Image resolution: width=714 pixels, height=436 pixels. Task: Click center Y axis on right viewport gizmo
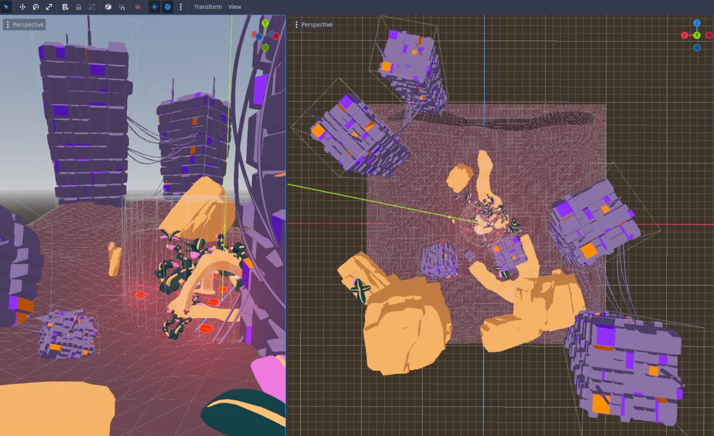coord(696,35)
